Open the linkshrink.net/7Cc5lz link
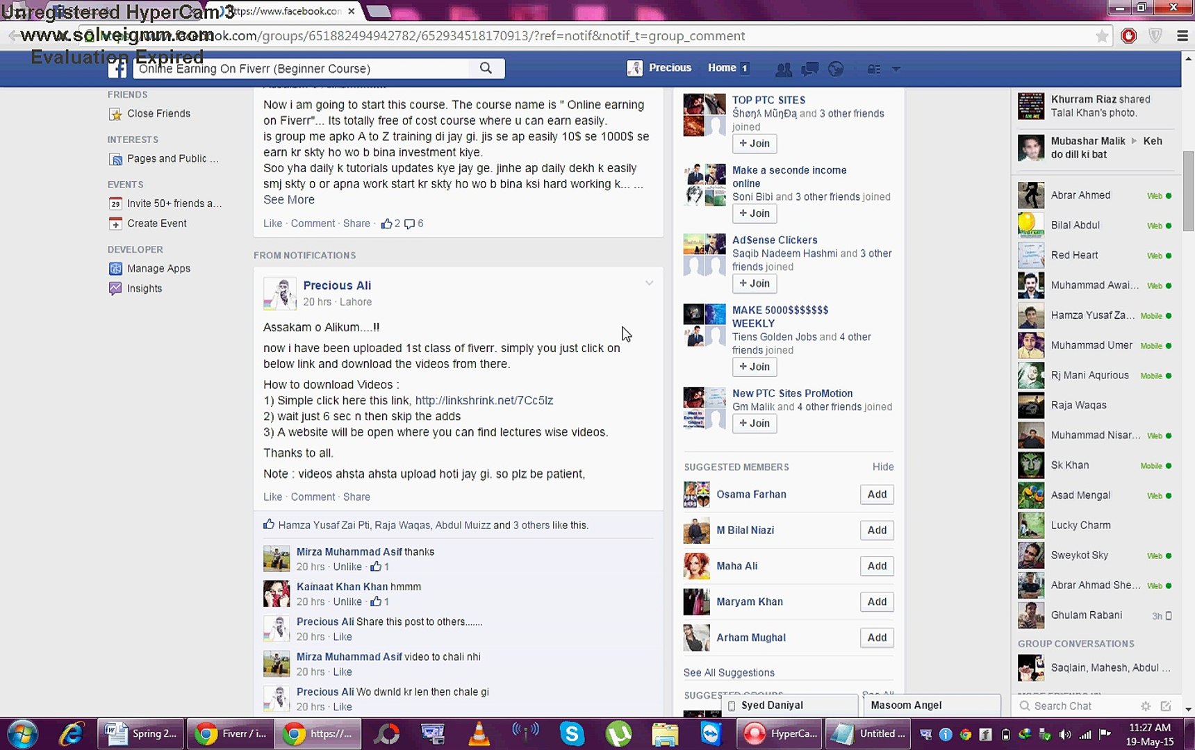 pyautogui.click(x=484, y=401)
